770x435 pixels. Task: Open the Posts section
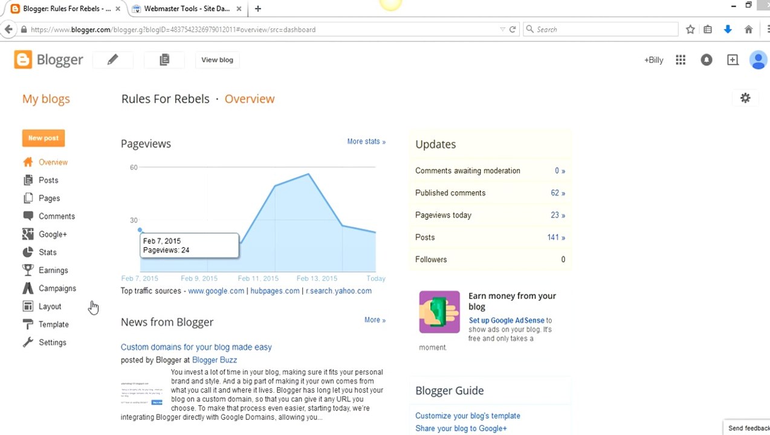(x=48, y=180)
